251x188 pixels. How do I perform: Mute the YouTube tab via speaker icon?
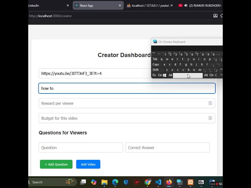(186, 5)
